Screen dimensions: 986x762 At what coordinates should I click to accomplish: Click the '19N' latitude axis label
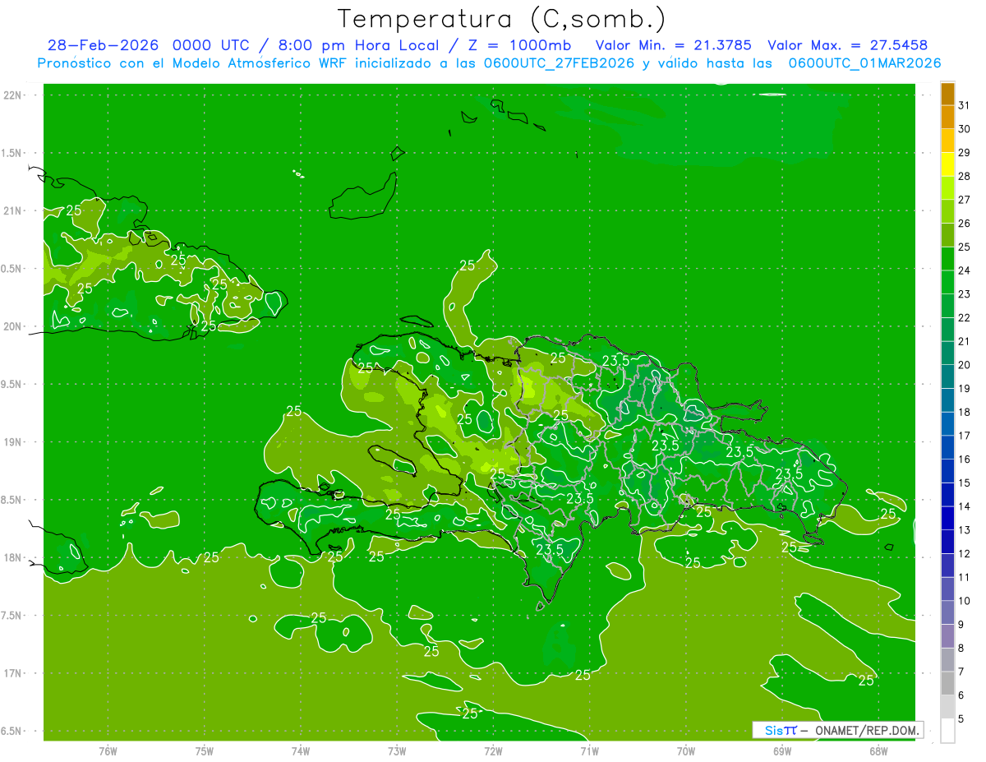12,442
